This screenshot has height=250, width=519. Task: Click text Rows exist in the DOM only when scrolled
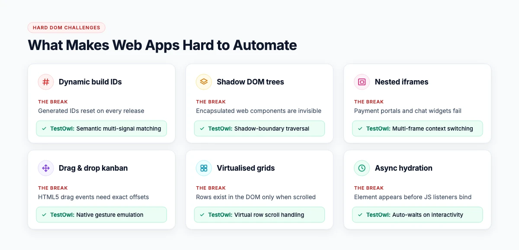(x=256, y=197)
